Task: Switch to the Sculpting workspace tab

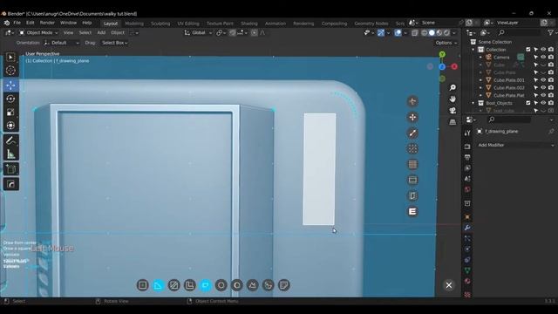Action: 160,24
